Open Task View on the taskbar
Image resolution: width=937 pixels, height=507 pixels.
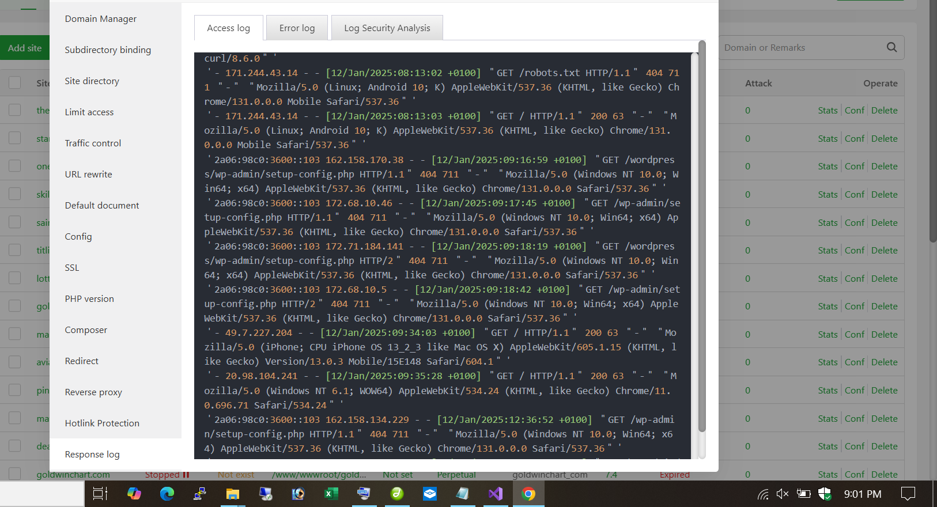pyautogui.click(x=100, y=494)
